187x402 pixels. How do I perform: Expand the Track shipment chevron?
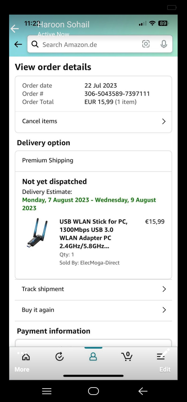click(x=164, y=289)
